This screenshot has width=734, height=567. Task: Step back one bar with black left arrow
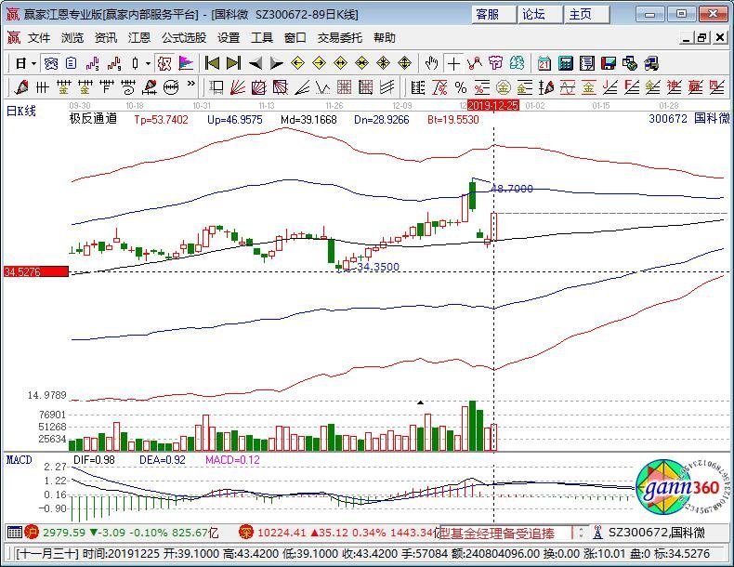(x=256, y=63)
